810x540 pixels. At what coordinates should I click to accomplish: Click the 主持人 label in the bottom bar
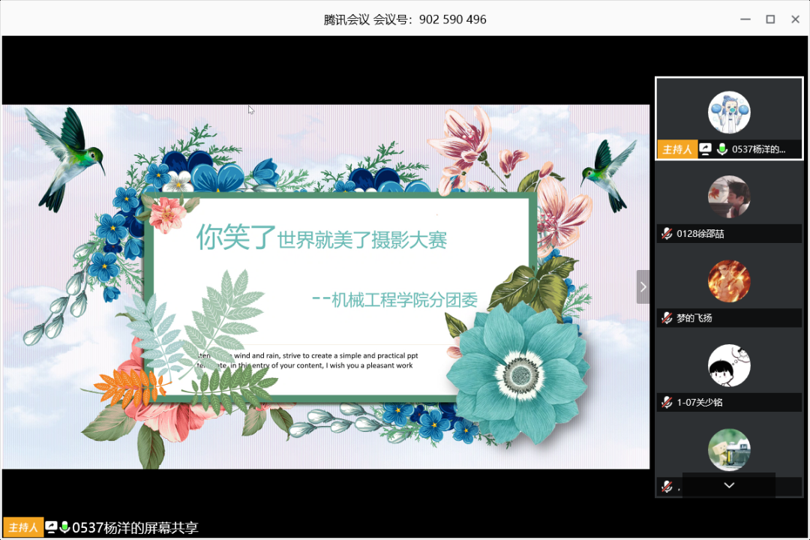tap(23, 527)
